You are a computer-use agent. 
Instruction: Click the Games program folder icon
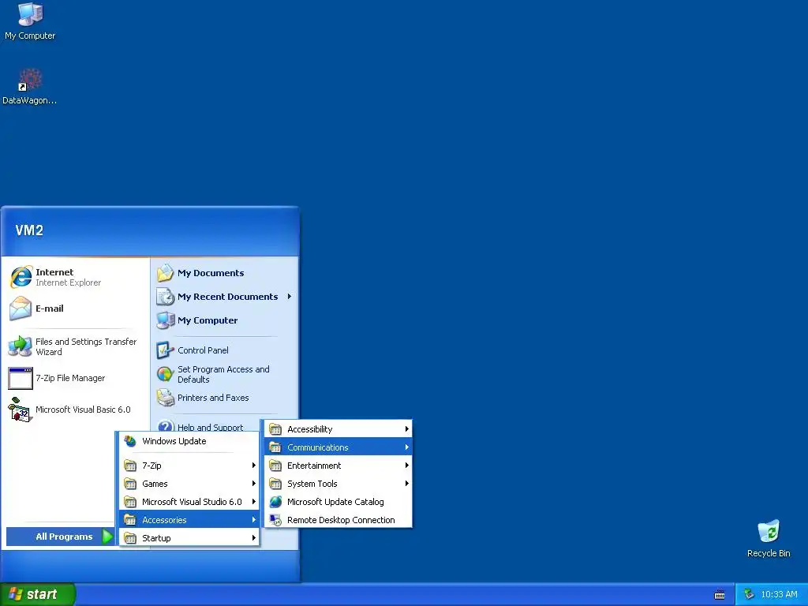point(130,484)
